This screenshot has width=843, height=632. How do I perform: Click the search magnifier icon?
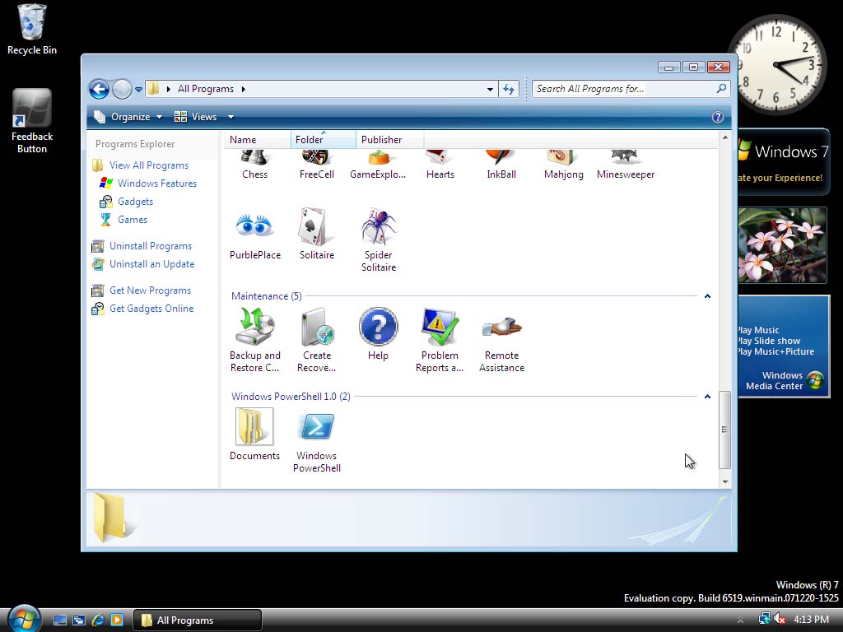pos(721,89)
